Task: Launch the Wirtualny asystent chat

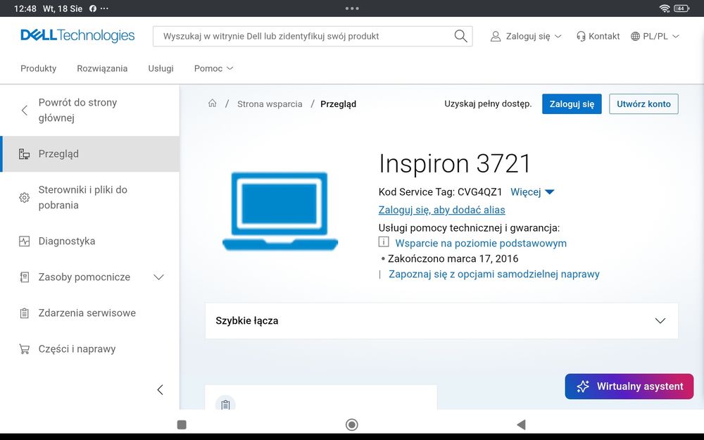Action: point(629,386)
